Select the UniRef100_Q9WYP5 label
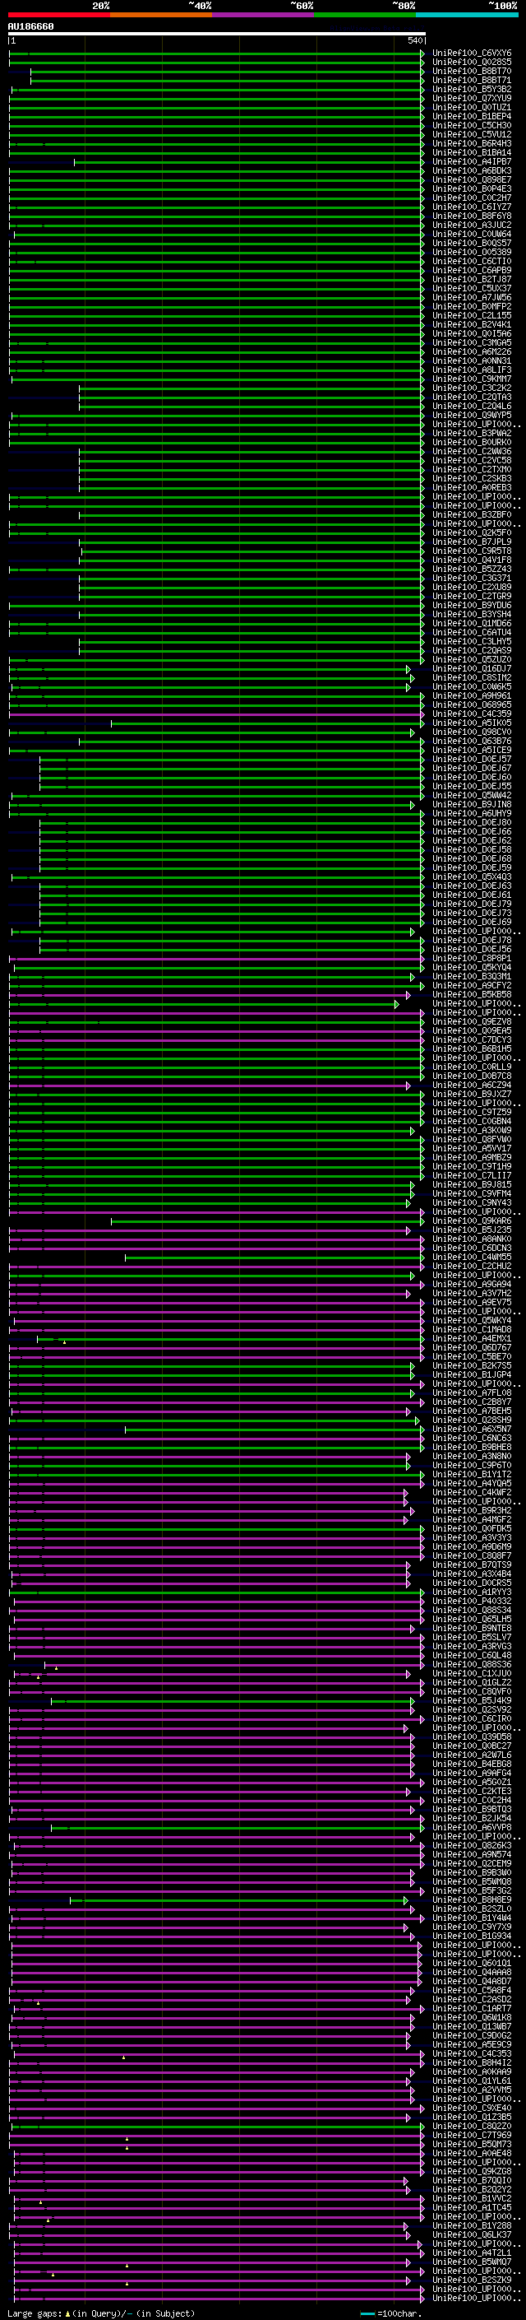Screen dimensions: 526x2320 click(x=472, y=415)
